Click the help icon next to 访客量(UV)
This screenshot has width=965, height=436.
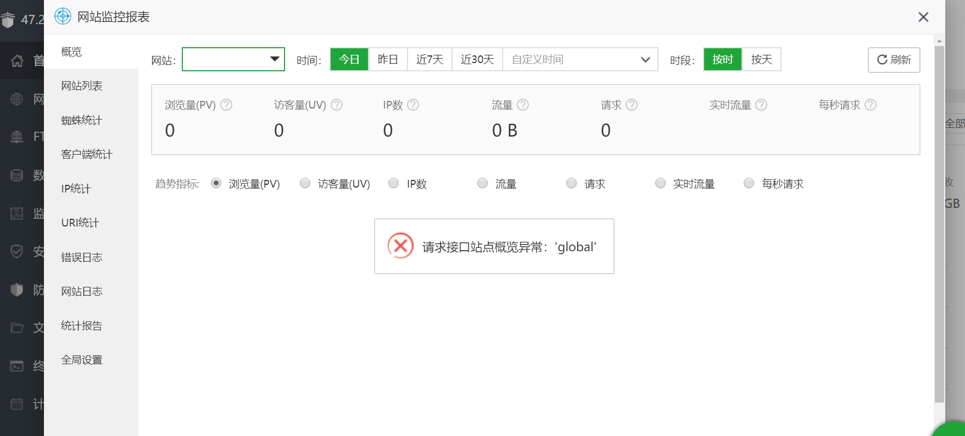[337, 105]
